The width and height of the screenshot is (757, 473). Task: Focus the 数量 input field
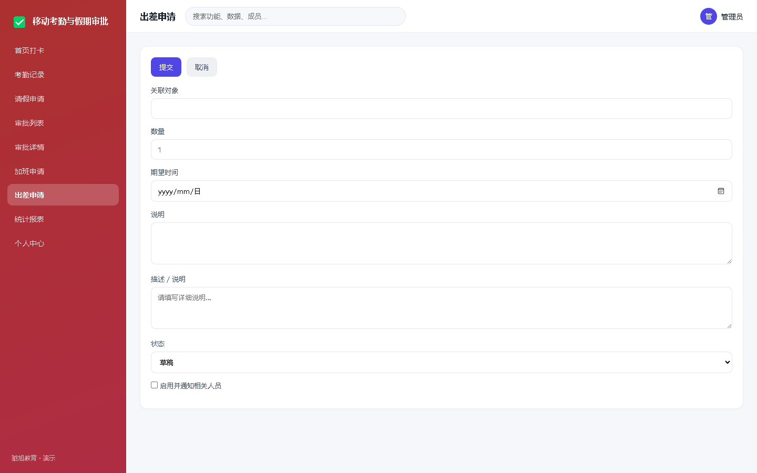441,150
